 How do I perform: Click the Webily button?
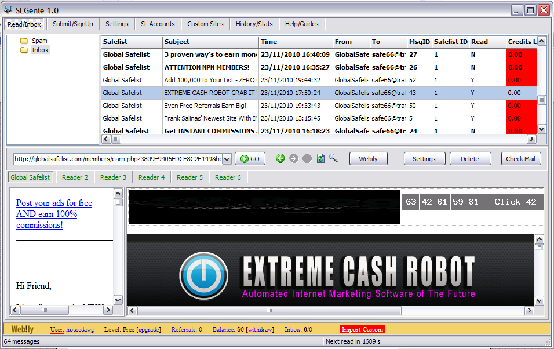click(368, 159)
